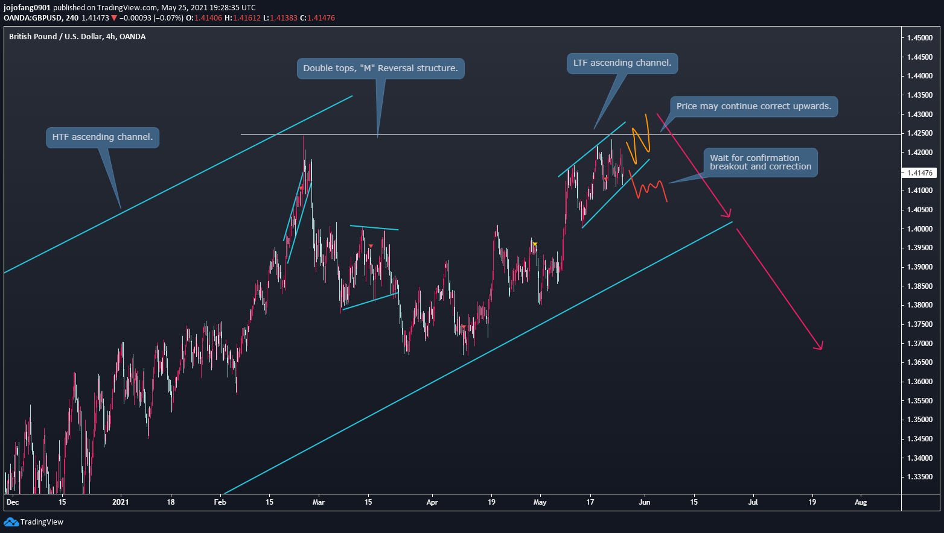This screenshot has height=533, width=944.
Task: Click the 1.39000 price axis label
Action: tap(919, 267)
